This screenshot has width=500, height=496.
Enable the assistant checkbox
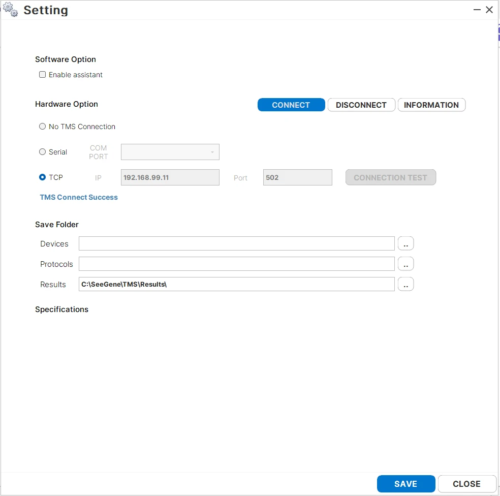(x=42, y=75)
